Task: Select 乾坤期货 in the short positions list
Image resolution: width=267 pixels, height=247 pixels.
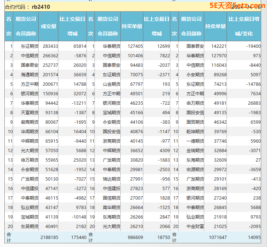Action: 195,132
